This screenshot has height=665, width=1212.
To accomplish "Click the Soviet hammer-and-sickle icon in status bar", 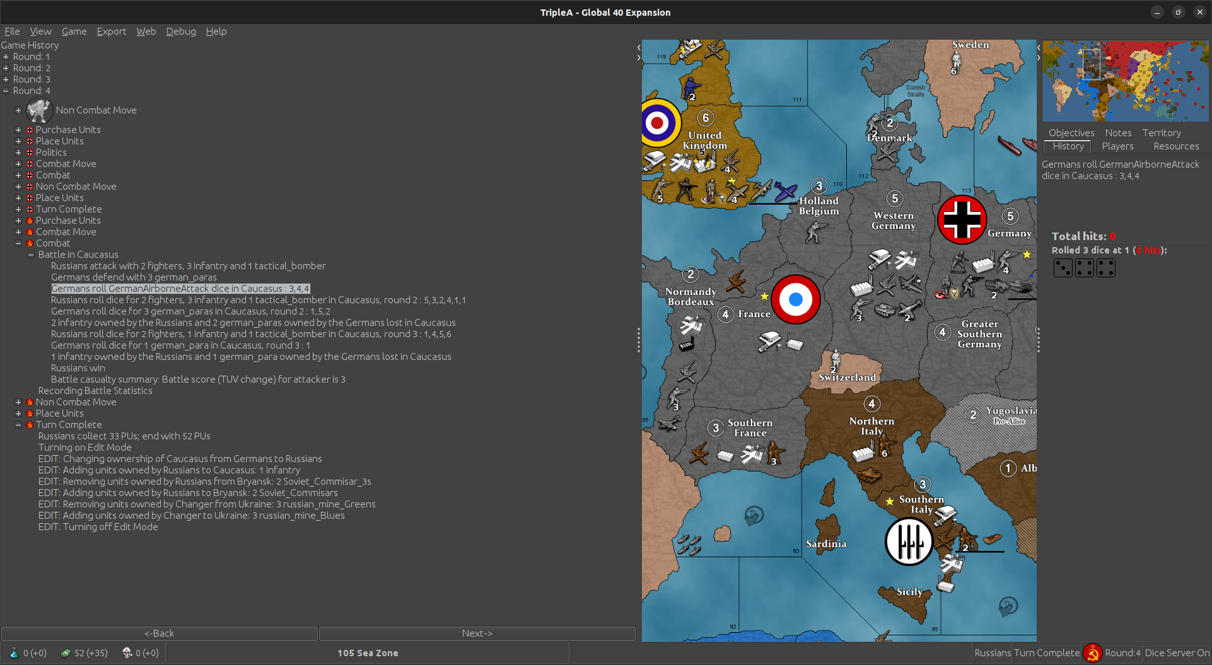I will pos(1092,653).
